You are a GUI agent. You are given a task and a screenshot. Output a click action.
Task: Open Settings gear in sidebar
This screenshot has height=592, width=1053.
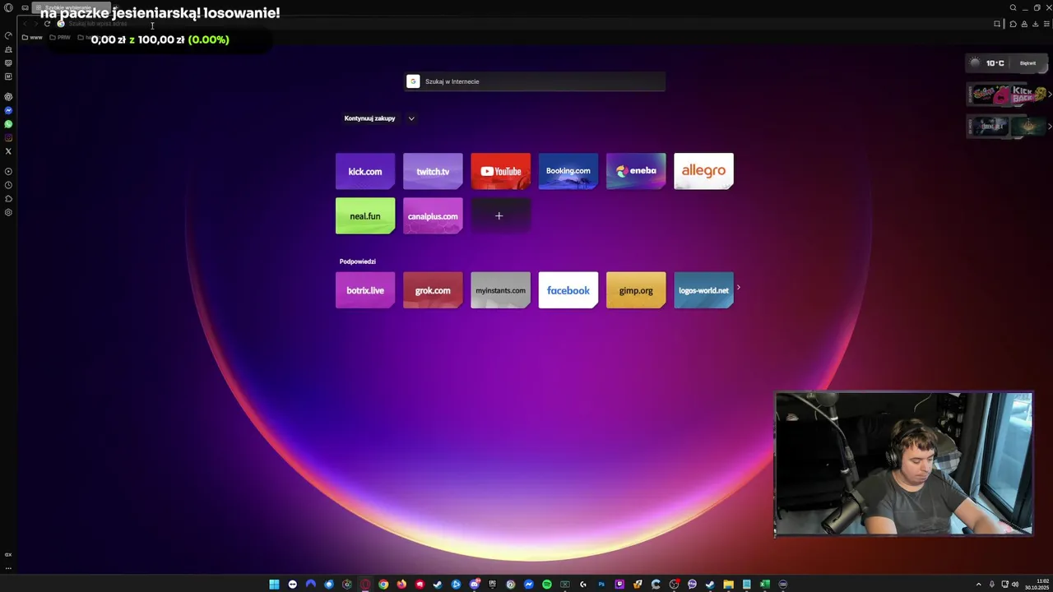click(8, 212)
